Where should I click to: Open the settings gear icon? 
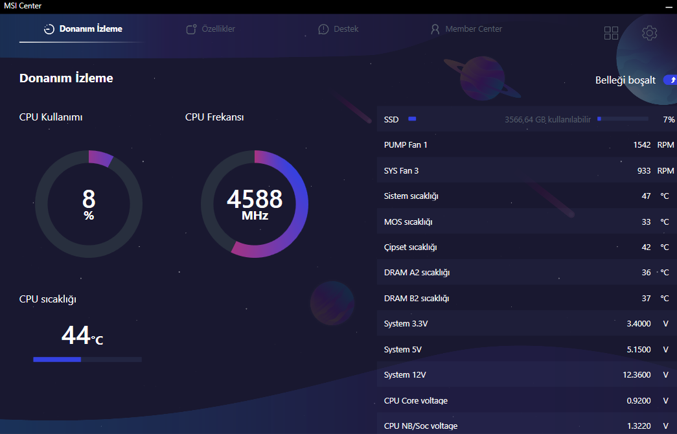click(649, 33)
